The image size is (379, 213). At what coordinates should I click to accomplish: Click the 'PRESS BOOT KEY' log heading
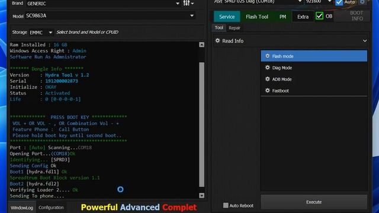70,117
